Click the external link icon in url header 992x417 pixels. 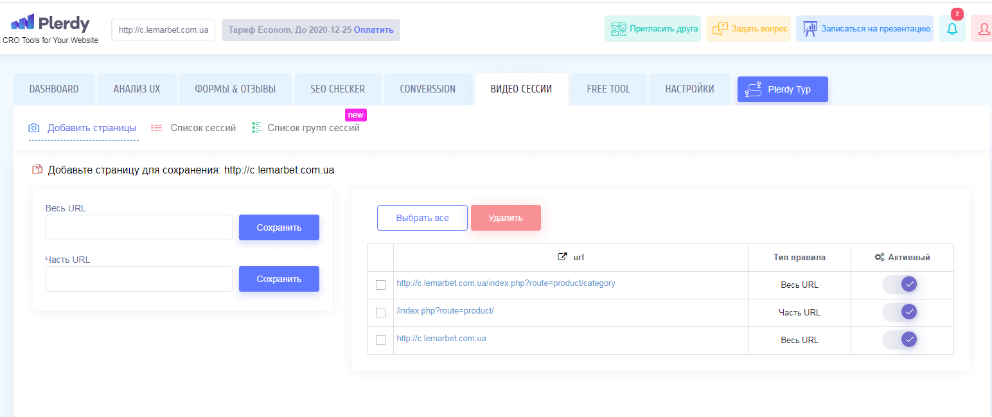tap(562, 257)
